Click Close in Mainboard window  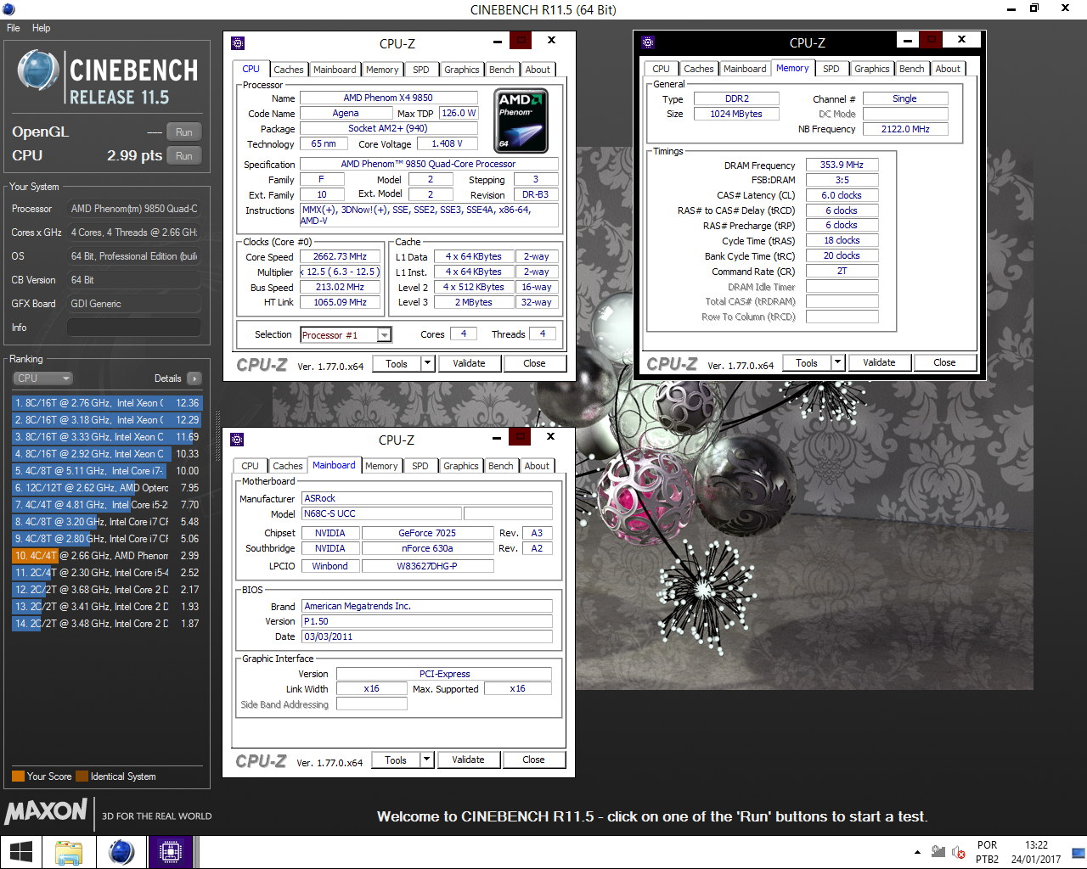point(533,760)
